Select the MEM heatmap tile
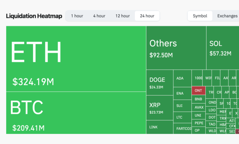The width and height of the screenshot is (239, 144). (x=222, y=112)
